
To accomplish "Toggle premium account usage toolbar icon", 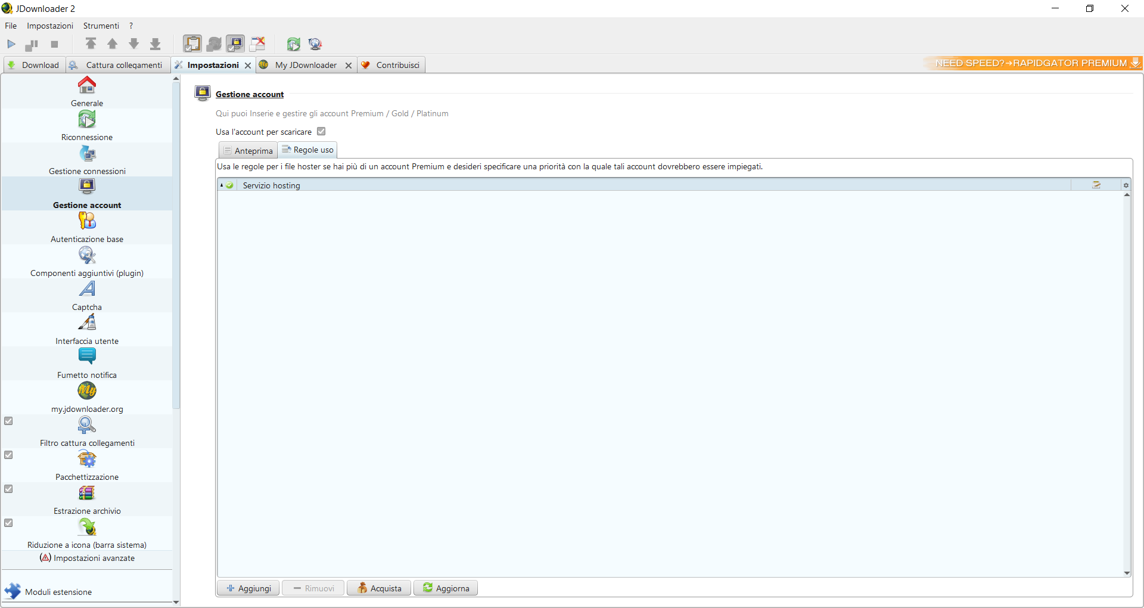I will [235, 44].
